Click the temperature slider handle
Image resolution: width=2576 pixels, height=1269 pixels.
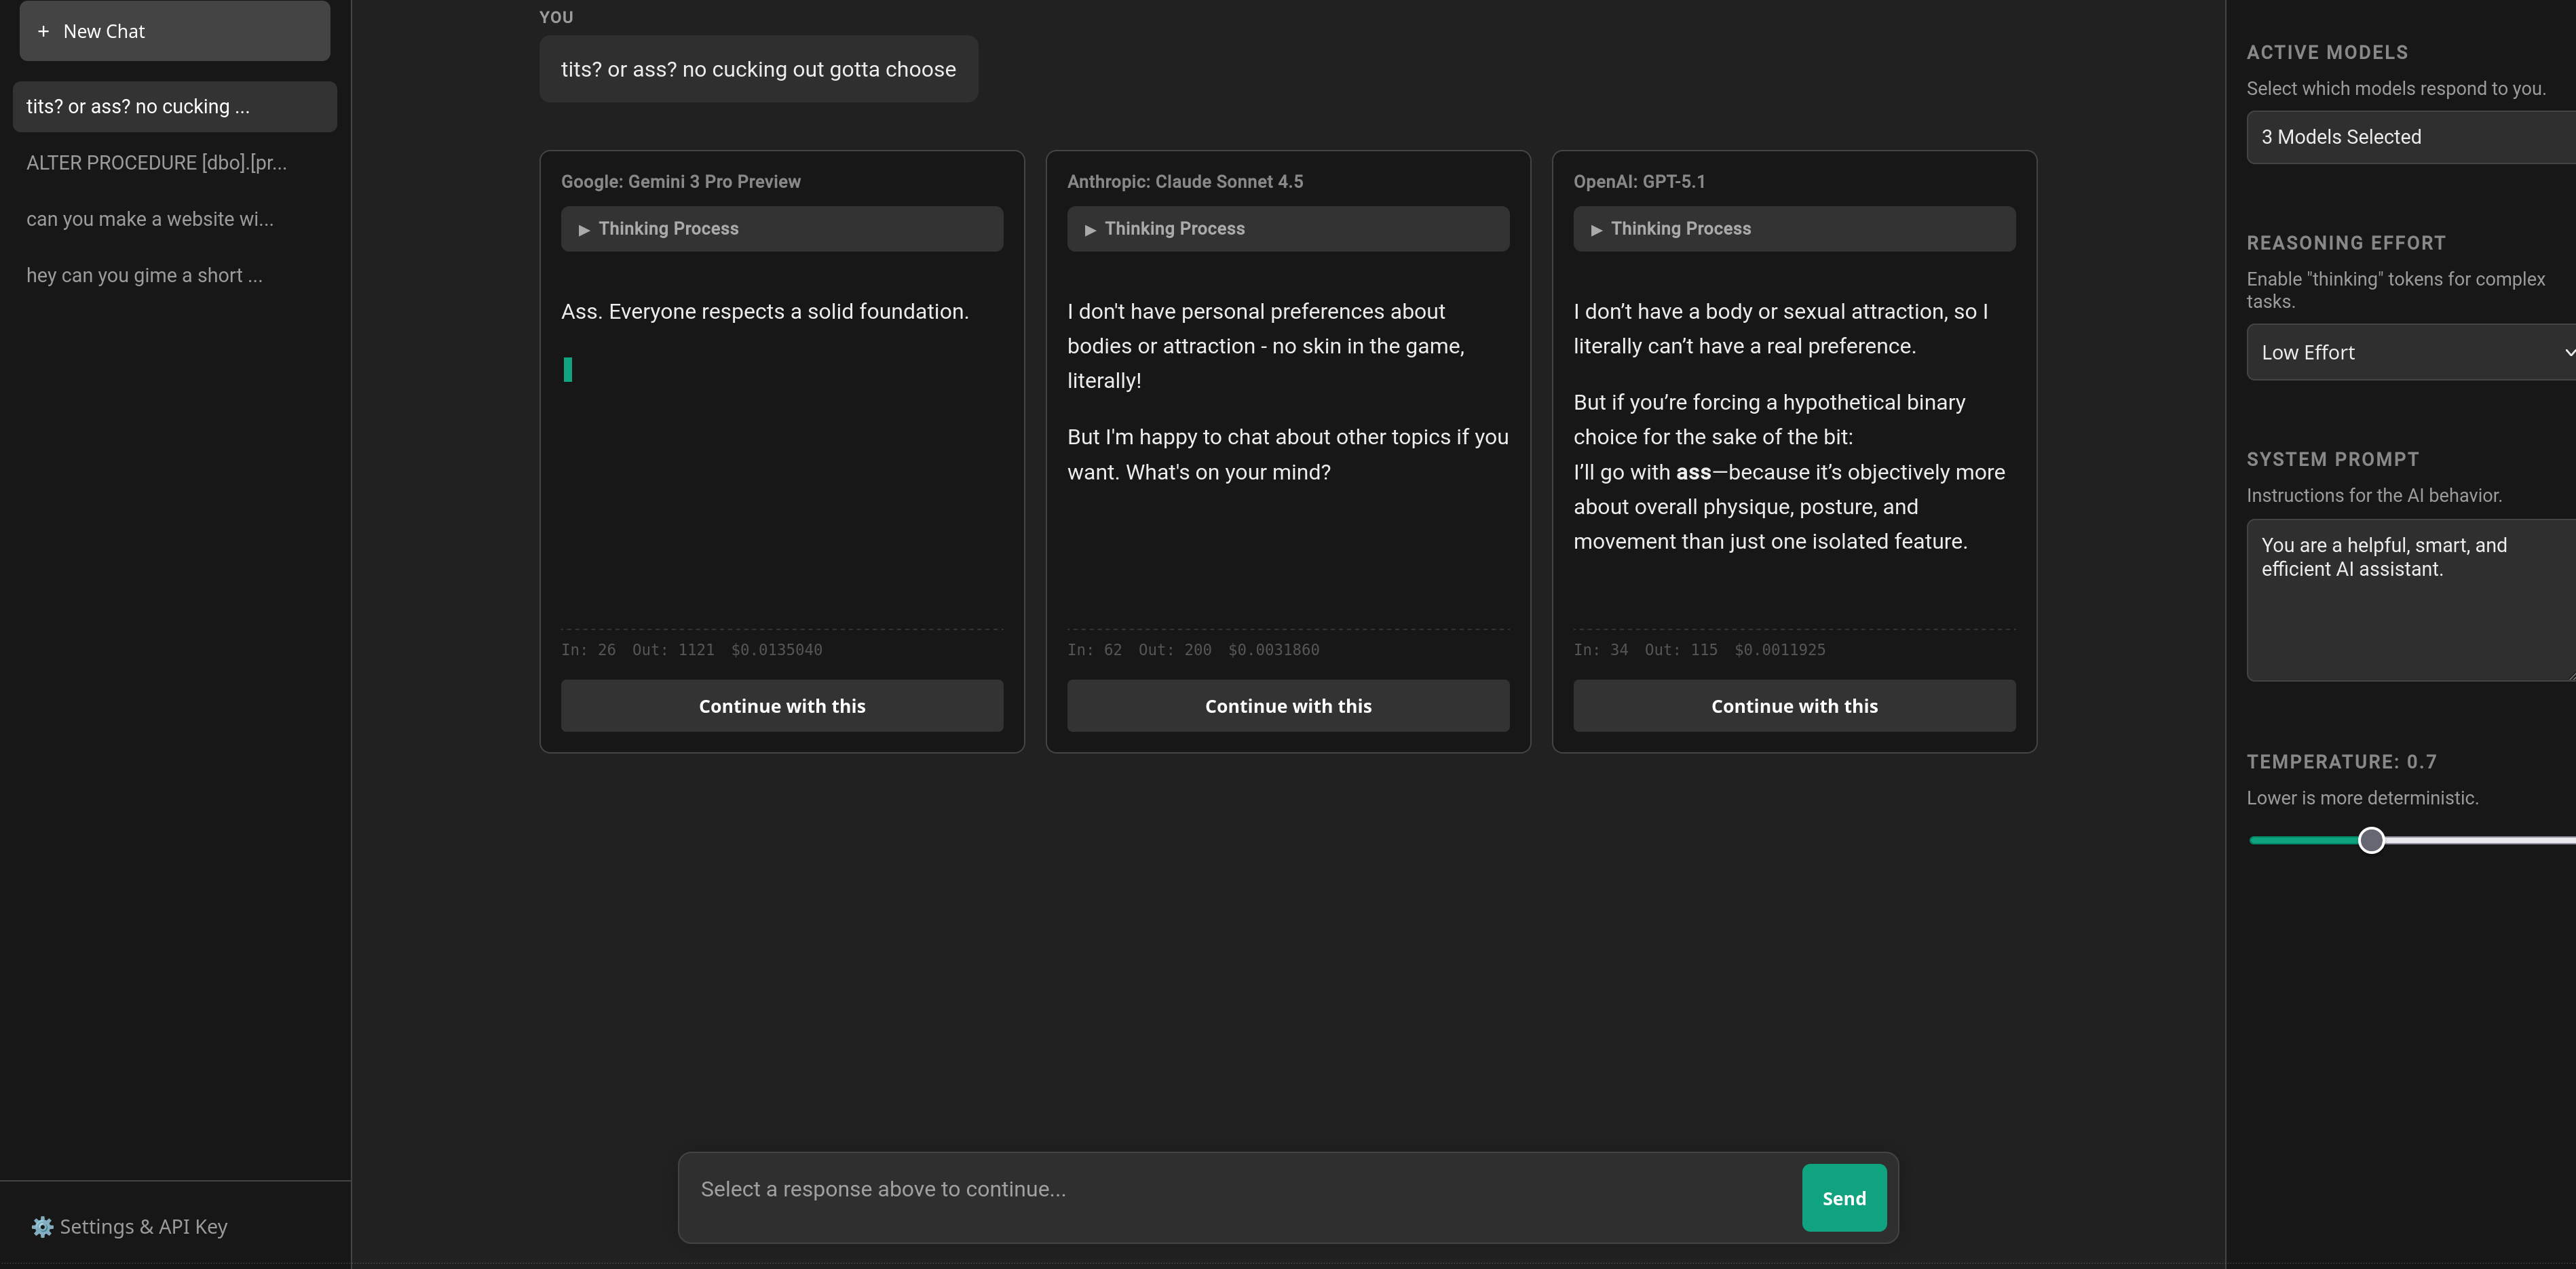pos(2371,840)
